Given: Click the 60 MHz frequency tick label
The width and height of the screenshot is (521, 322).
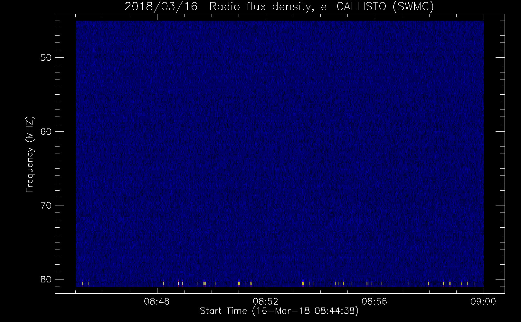Looking at the screenshot, I should (x=46, y=131).
